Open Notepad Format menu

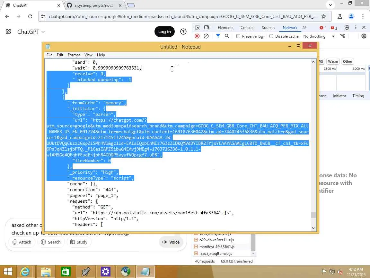tap(74, 55)
